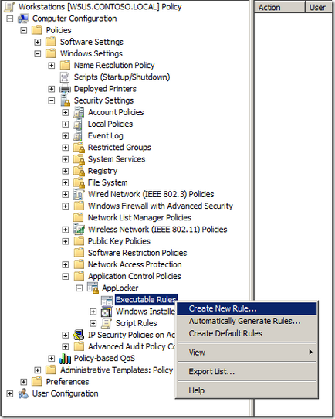335x419 pixels.
Task: Choose Automatically Generate Rules menu entry
Action: coord(247,321)
